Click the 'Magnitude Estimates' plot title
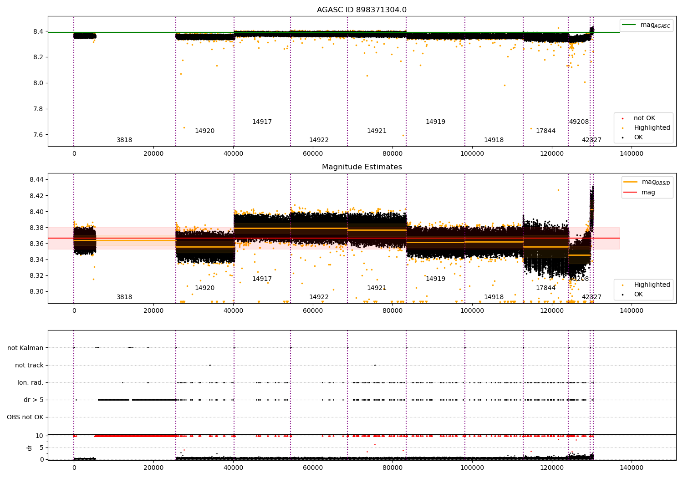This screenshot has height=478, width=683. point(362,167)
